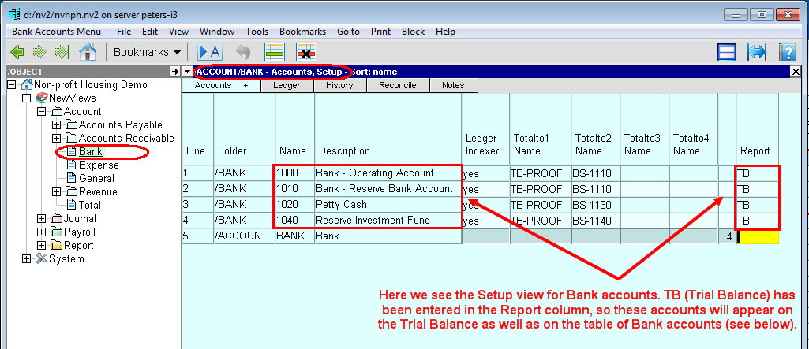Click the fit width double-arrow icon
Image resolution: width=809 pixels, height=349 pixels.
pos(757,52)
